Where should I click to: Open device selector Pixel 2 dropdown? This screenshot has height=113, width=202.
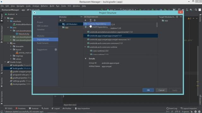128,10
